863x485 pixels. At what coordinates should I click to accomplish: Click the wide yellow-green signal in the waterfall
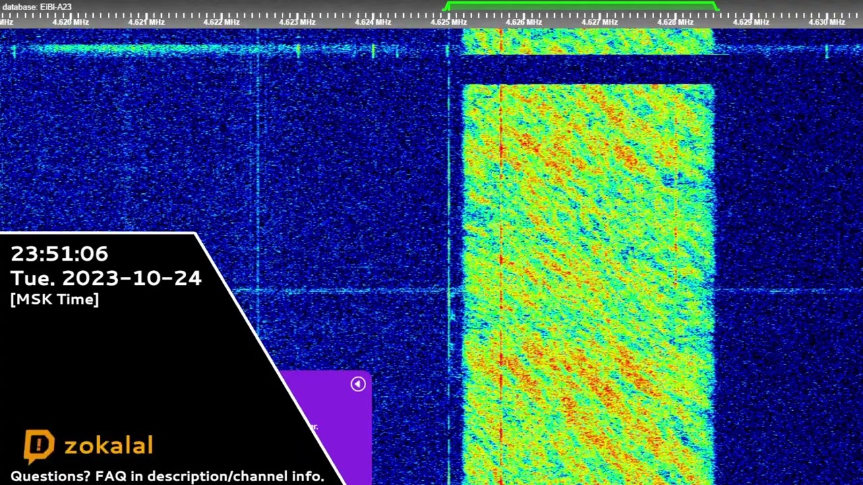588,283
